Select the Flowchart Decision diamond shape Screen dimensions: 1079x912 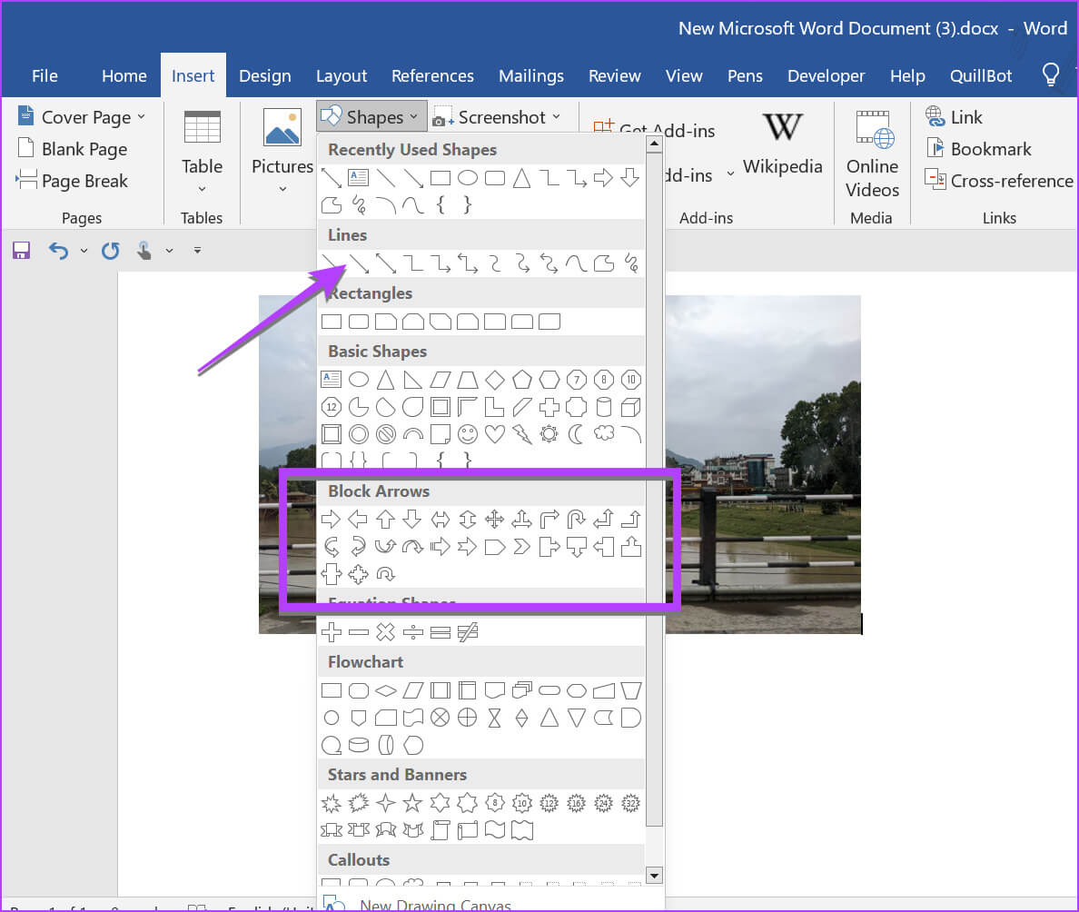coord(386,690)
